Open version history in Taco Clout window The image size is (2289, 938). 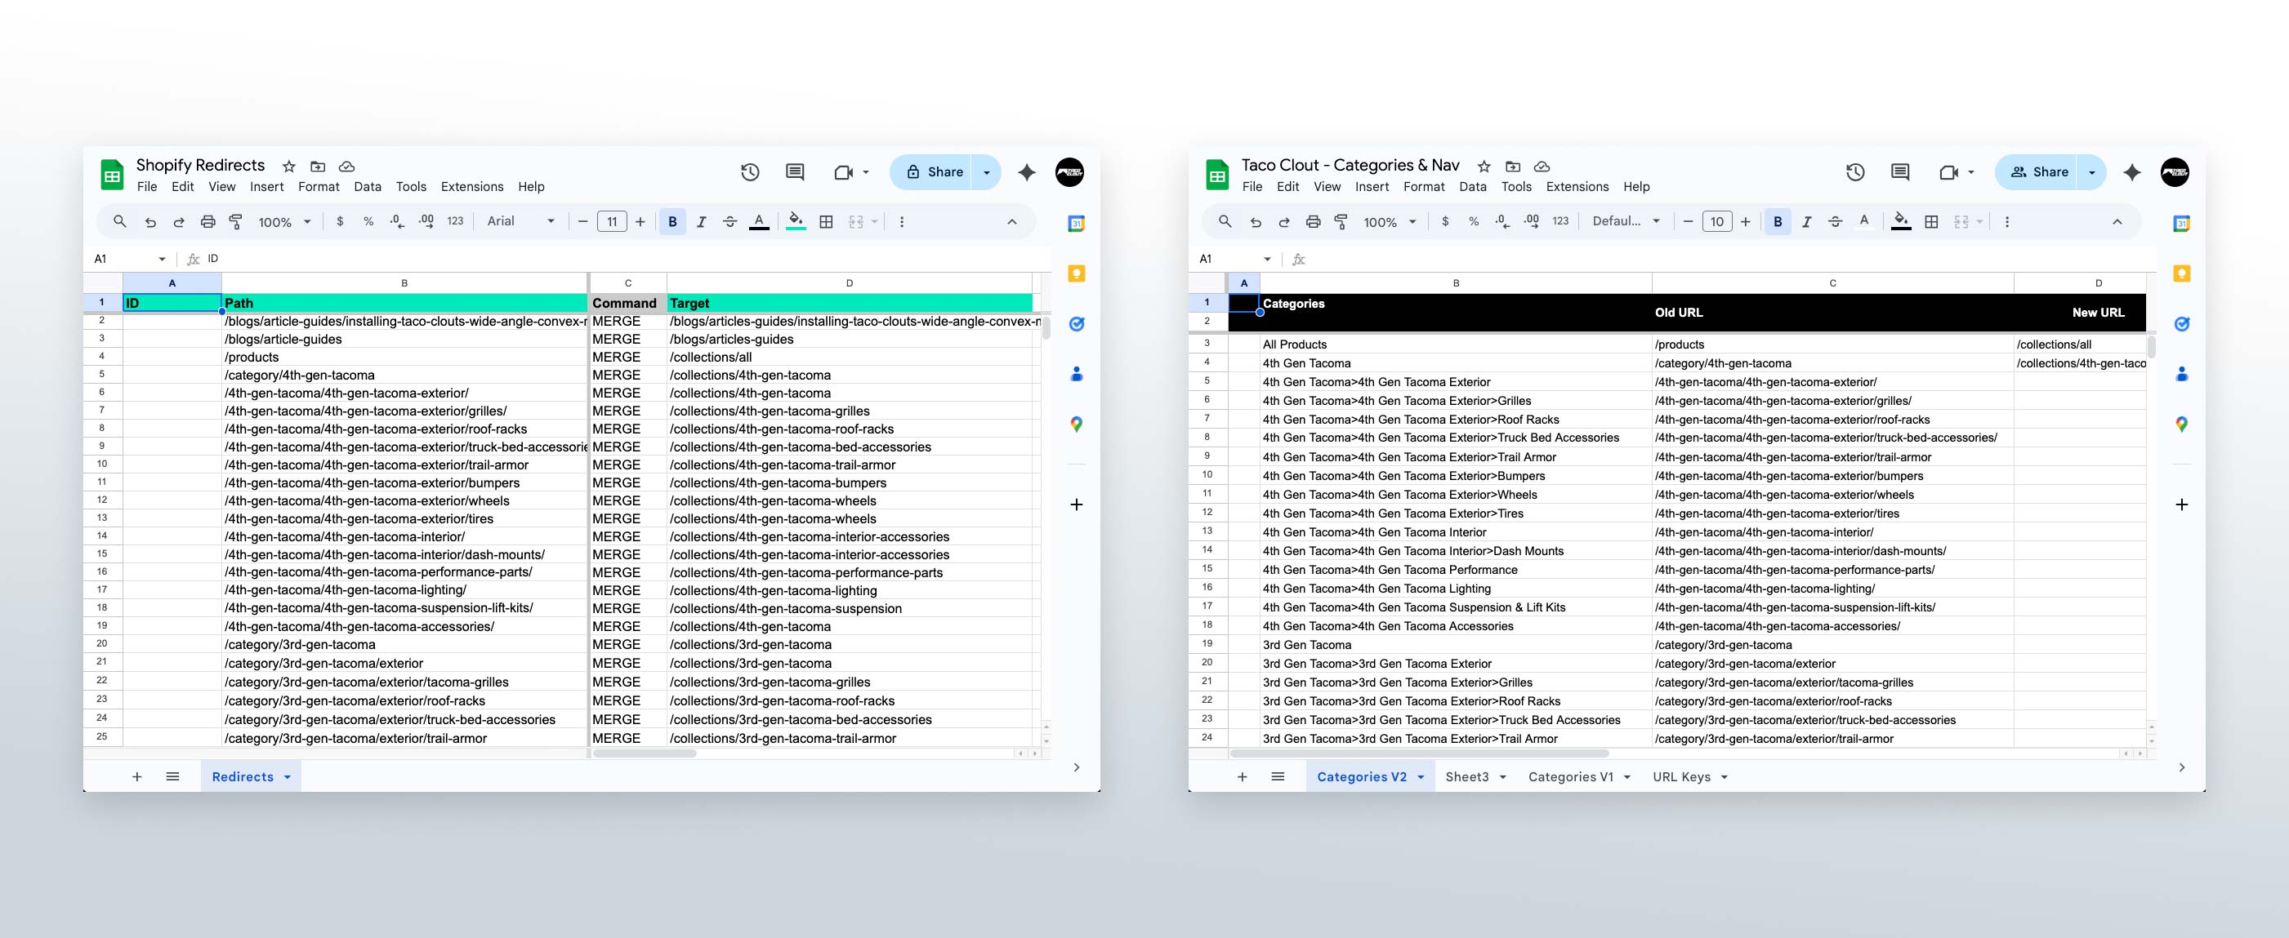click(1855, 172)
